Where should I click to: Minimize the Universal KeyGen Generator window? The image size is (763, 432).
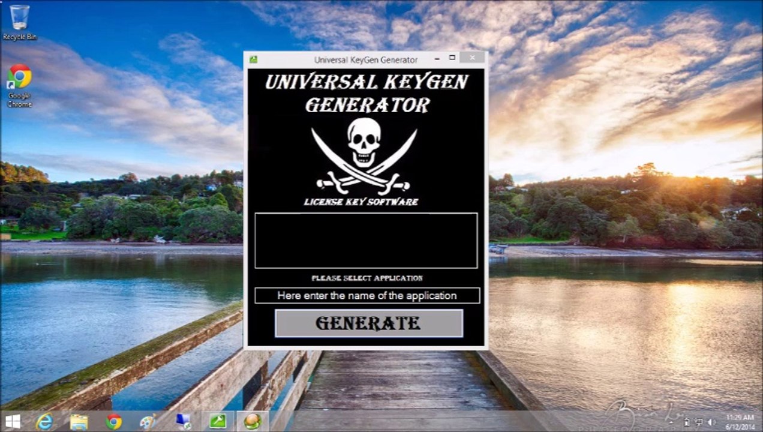point(437,58)
